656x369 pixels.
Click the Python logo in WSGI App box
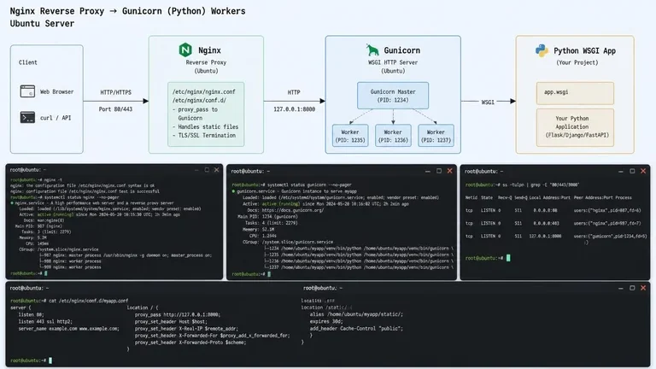click(x=542, y=50)
